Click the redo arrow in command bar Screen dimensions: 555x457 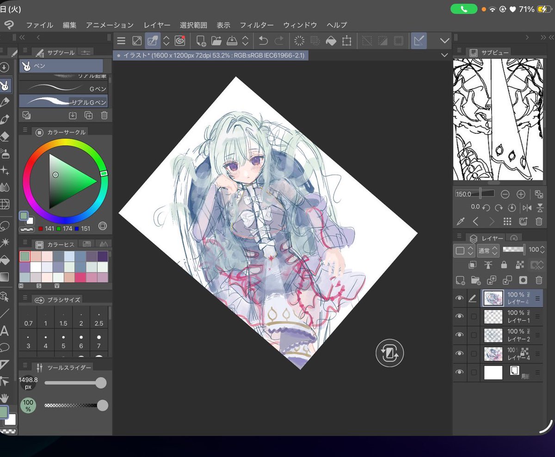pyautogui.click(x=279, y=41)
